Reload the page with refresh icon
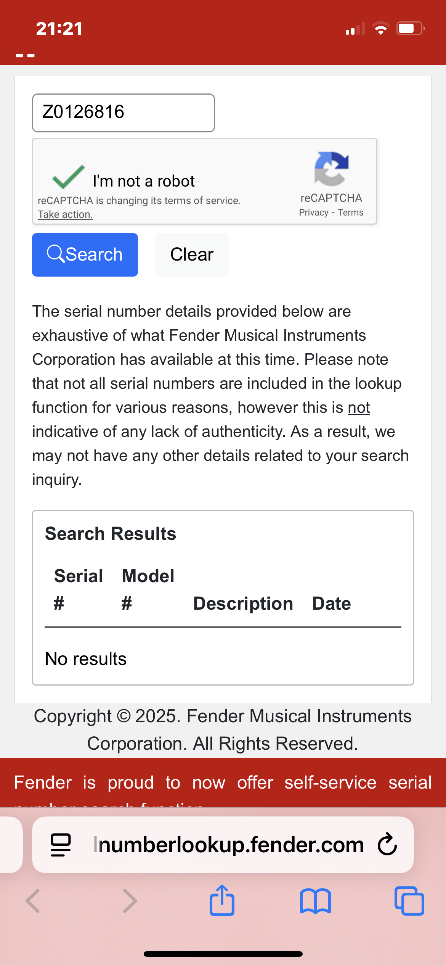 click(x=387, y=845)
